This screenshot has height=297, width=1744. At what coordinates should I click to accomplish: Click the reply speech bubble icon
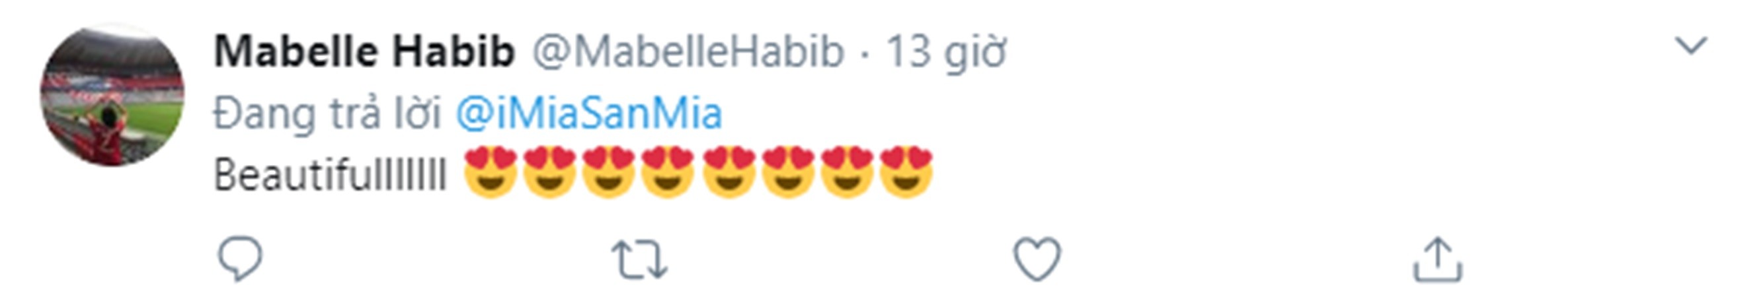(240, 259)
